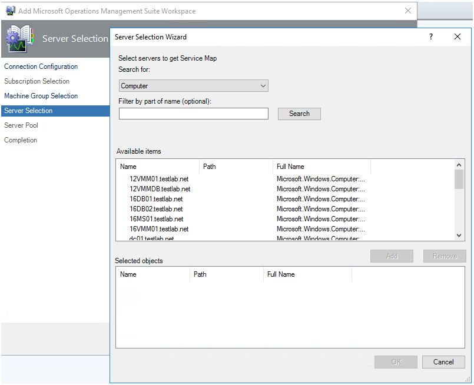Viewport: 474px width, 385px height.
Task: Click the Cancel button
Action: [x=443, y=362]
